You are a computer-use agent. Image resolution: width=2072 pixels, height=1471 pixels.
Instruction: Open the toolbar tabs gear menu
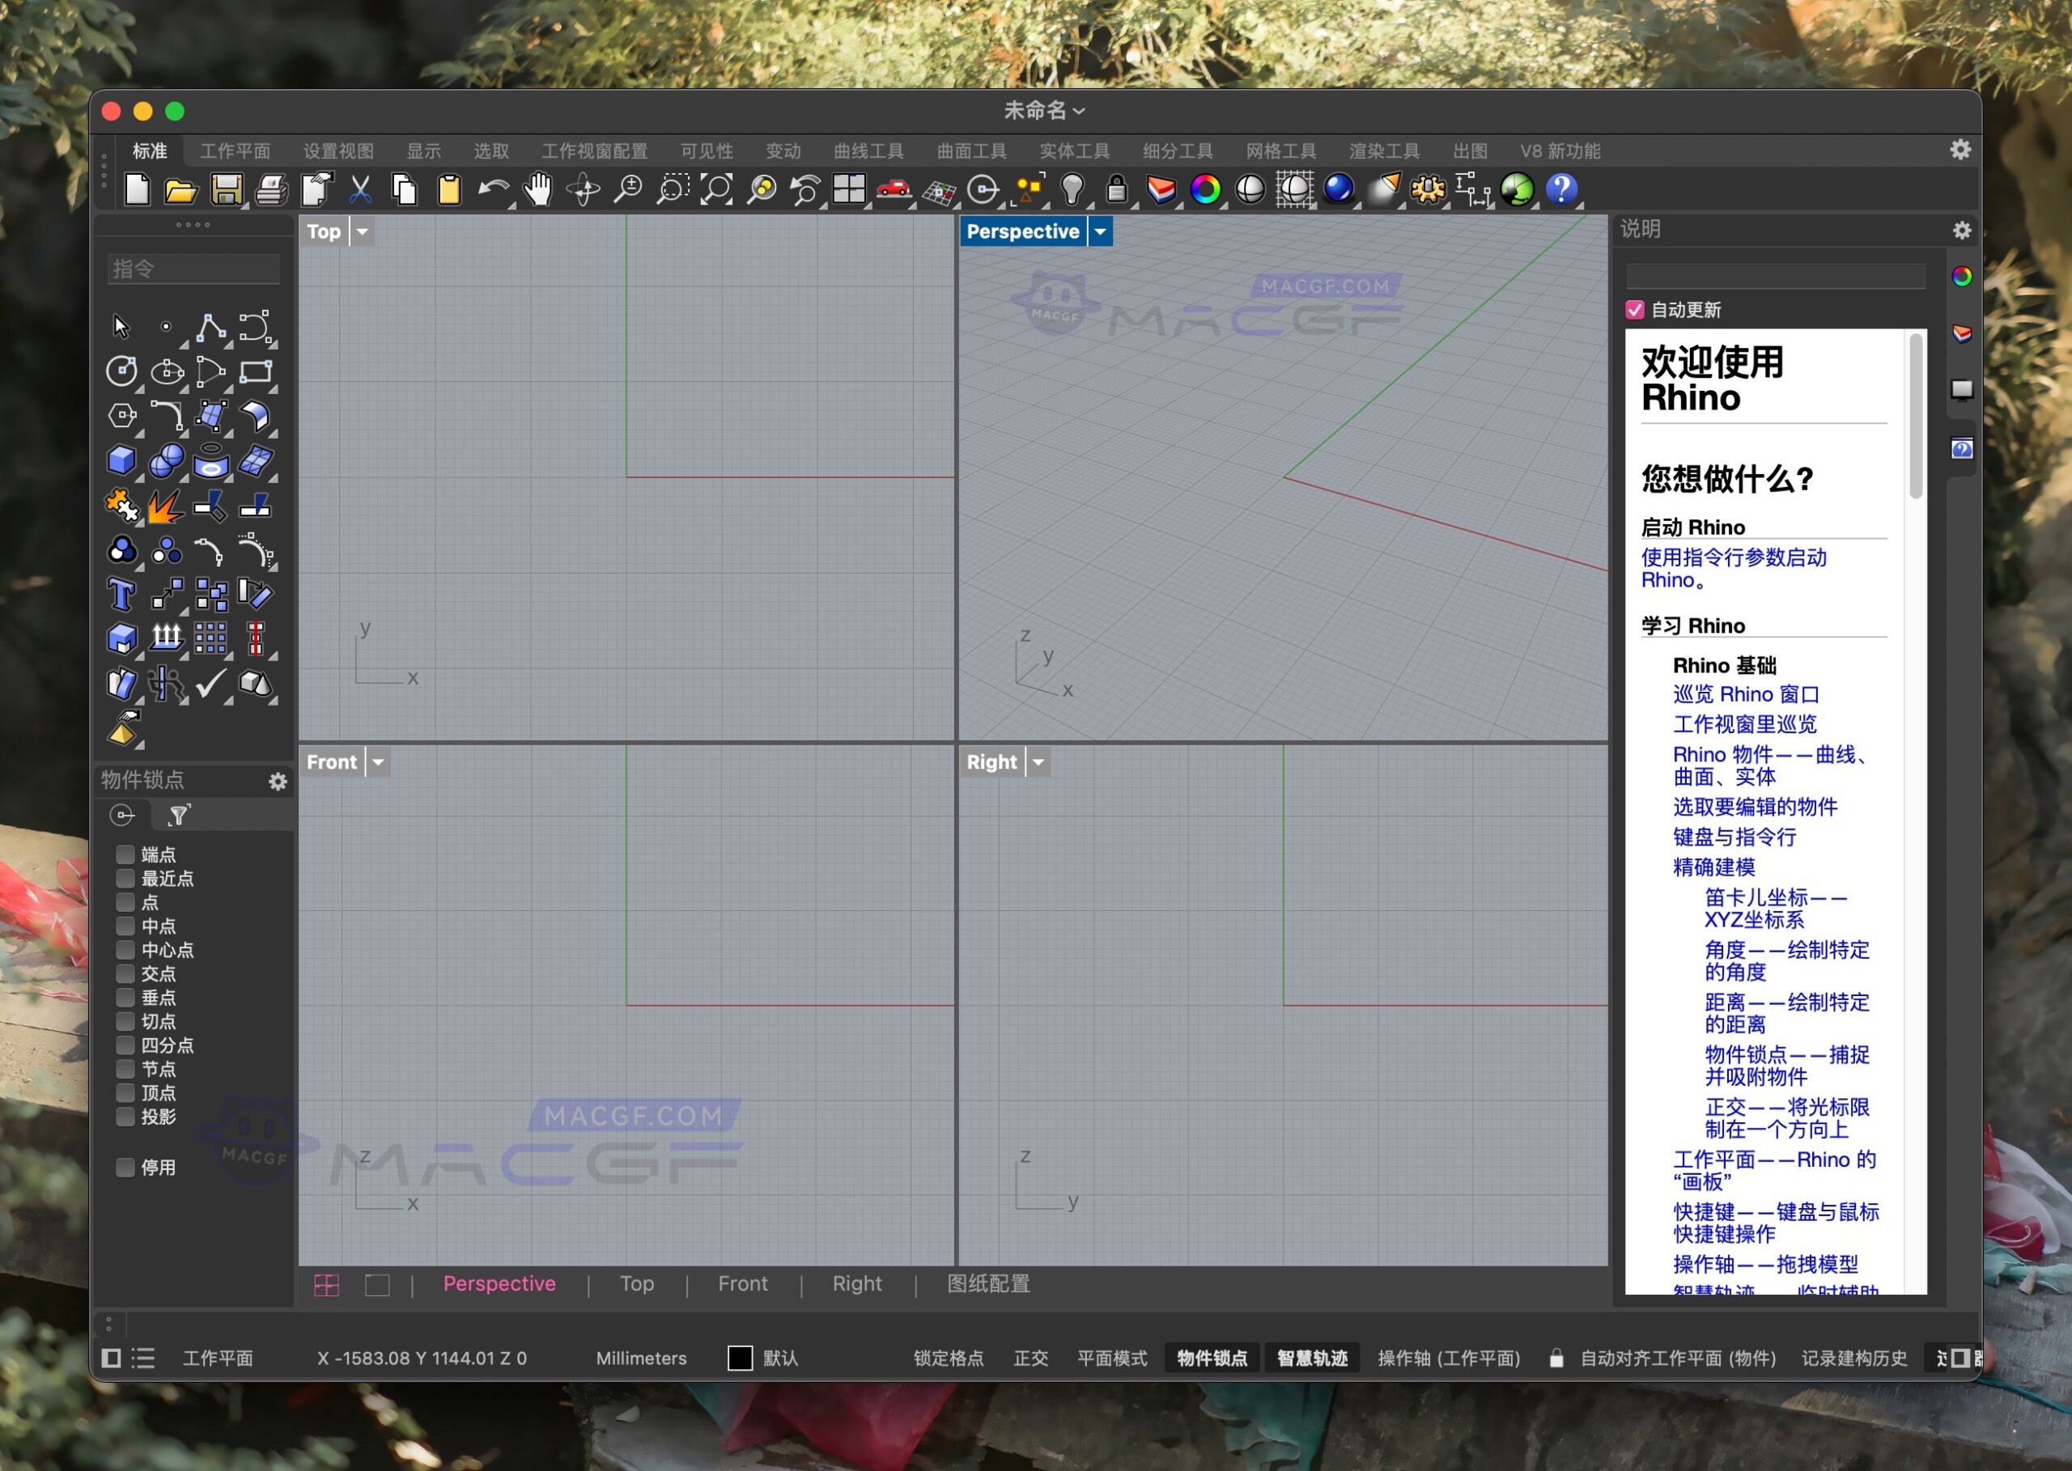click(1960, 150)
